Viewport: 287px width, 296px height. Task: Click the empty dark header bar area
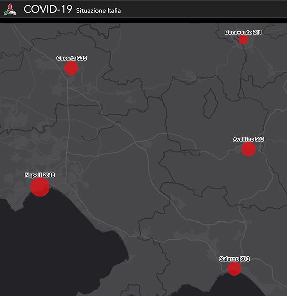point(203,9)
